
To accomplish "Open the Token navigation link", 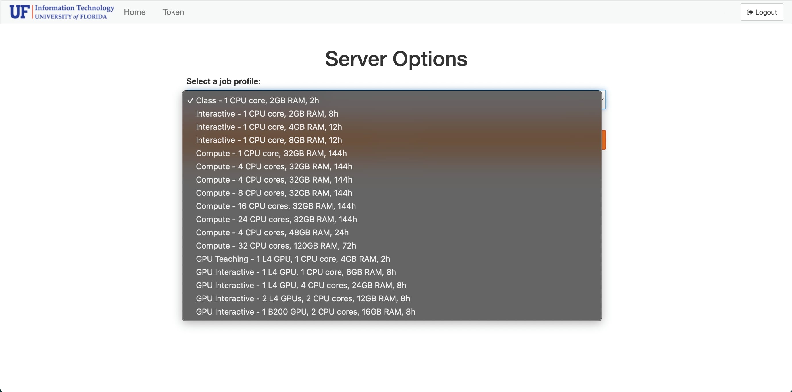I will [x=173, y=12].
